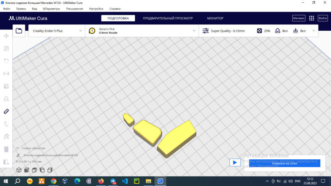Open the Файл menu
This screenshot has height=186, width=331.
click(6, 9)
